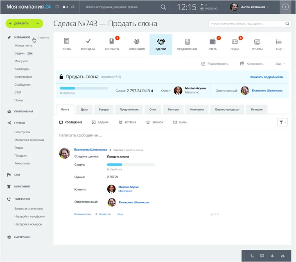Click Show details (Показать подробности) link
Screen dimensions: 296x262
click(266, 77)
